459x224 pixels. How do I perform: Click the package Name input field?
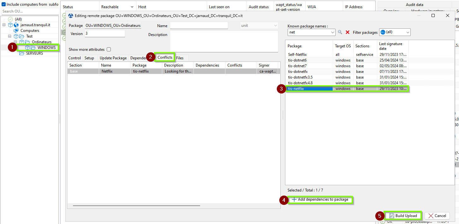point(199,26)
